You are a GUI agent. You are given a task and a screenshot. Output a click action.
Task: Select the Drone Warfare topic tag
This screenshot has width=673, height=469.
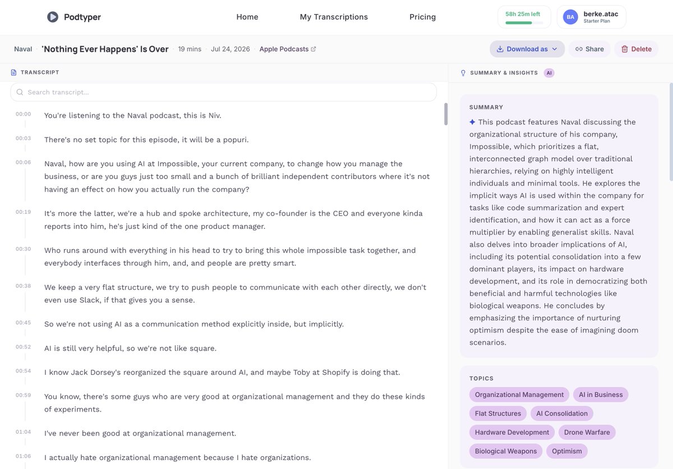point(587,433)
